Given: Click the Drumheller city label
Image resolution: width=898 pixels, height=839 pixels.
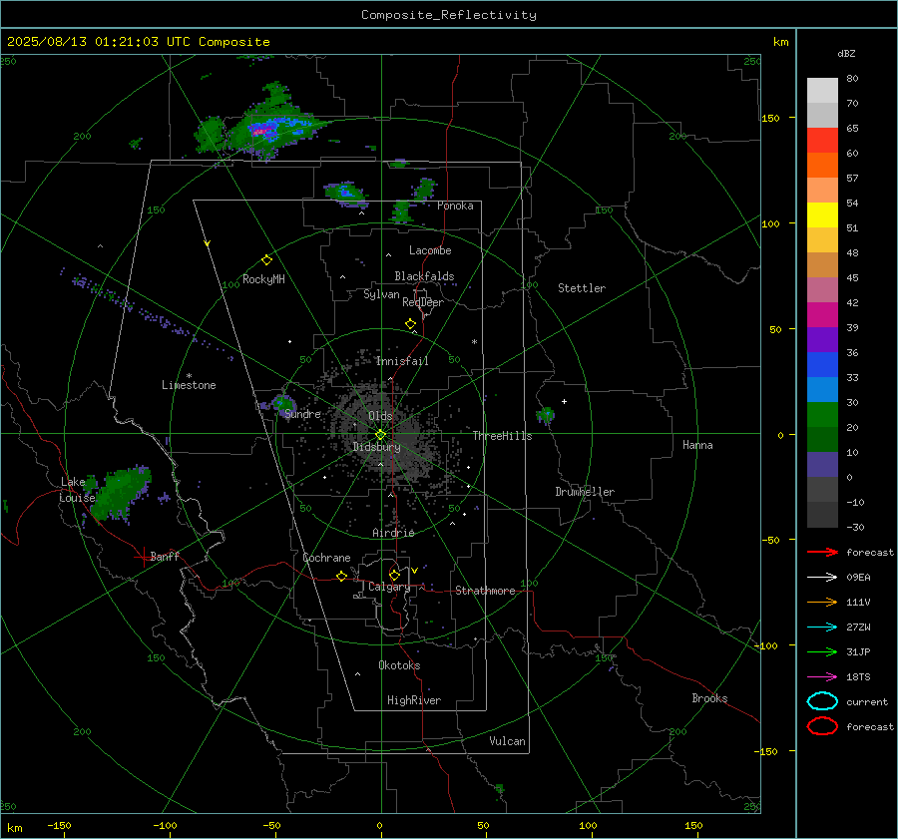Looking at the screenshot, I should point(584,492).
